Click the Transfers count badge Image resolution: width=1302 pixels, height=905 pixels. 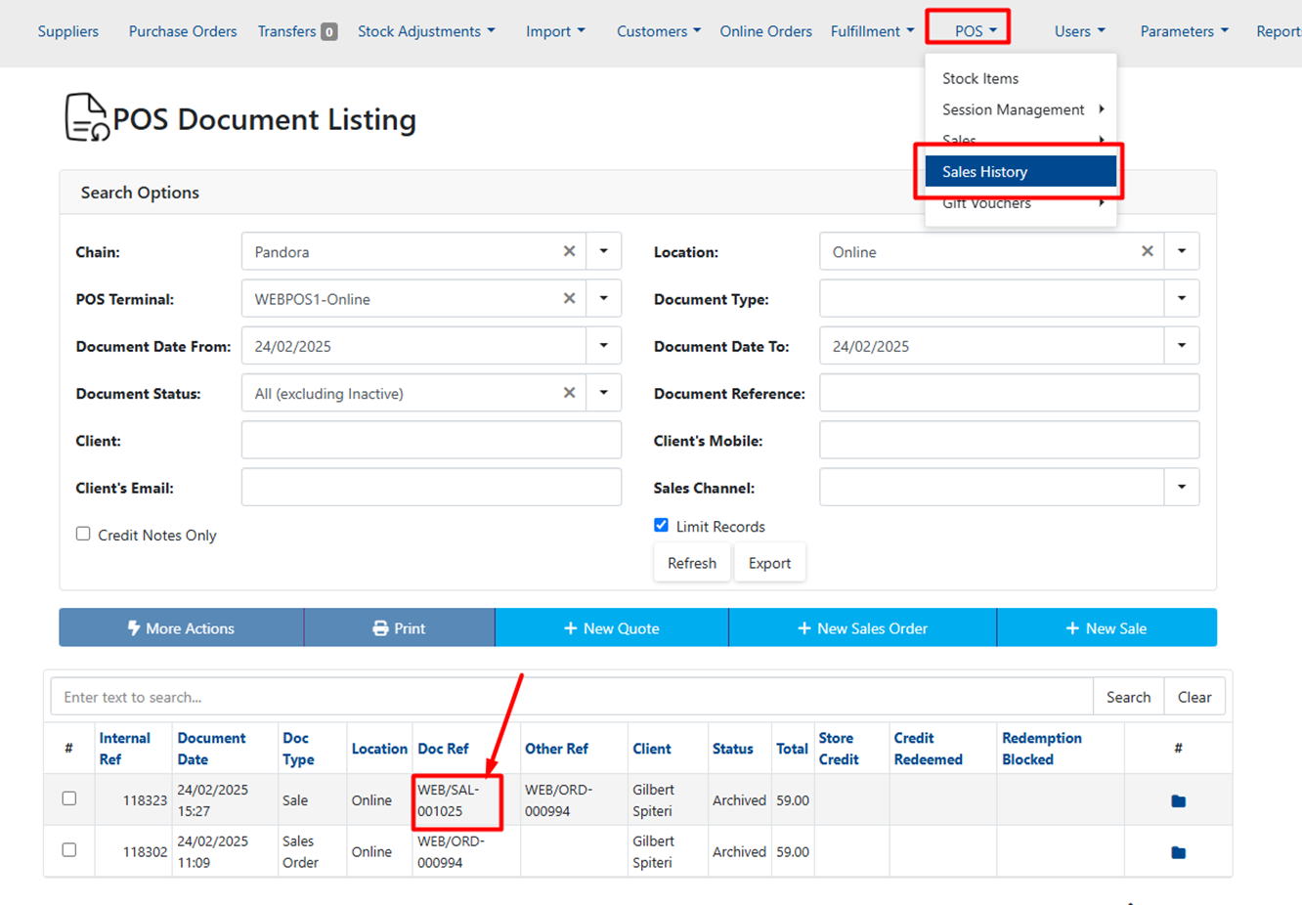point(329,32)
